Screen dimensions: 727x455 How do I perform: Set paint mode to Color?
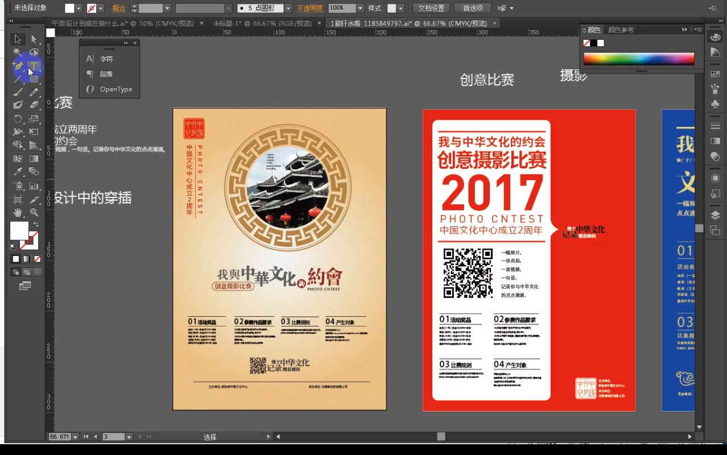coord(16,259)
